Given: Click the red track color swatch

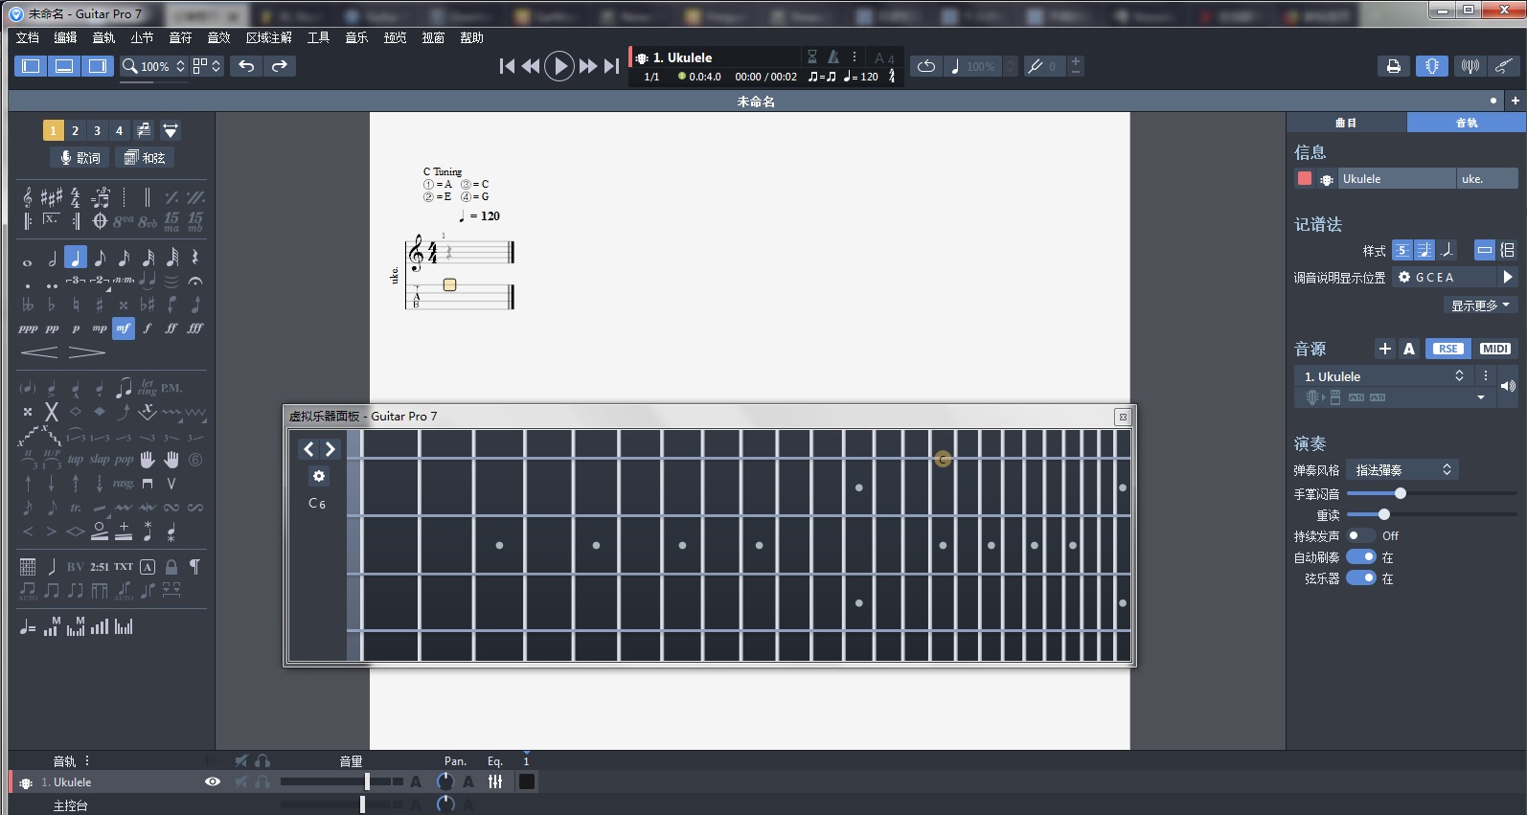Looking at the screenshot, I should pos(1304,178).
